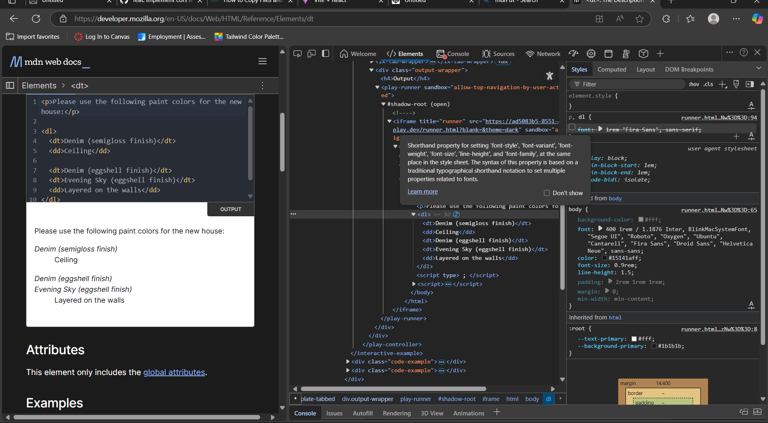768x423 pixels.
Task: Open the --text-primary color swatch
Action: click(x=634, y=339)
